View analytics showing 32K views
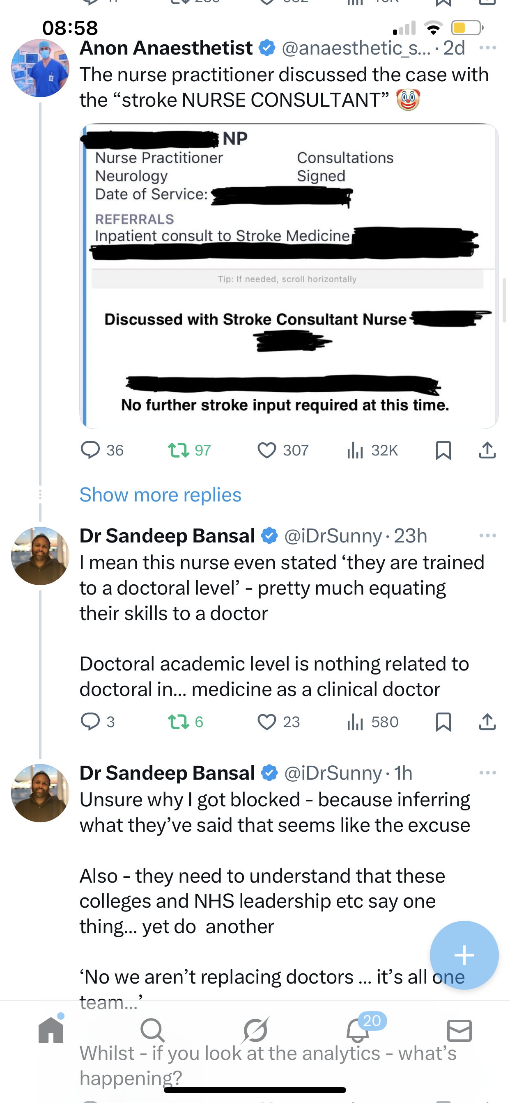This screenshot has width=510, height=1103. (355, 450)
